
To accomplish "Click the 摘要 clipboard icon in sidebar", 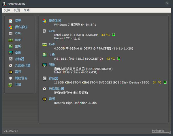I will tap(11, 21).
